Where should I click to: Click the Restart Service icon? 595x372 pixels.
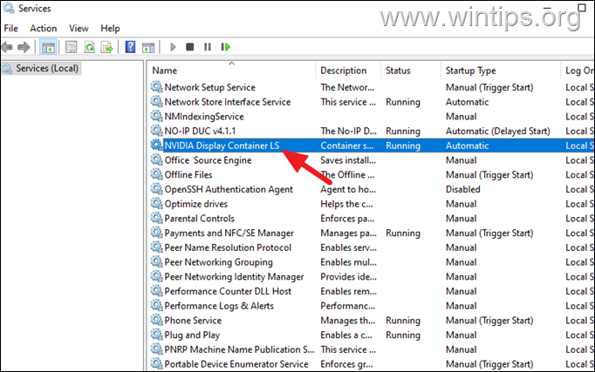pos(225,47)
